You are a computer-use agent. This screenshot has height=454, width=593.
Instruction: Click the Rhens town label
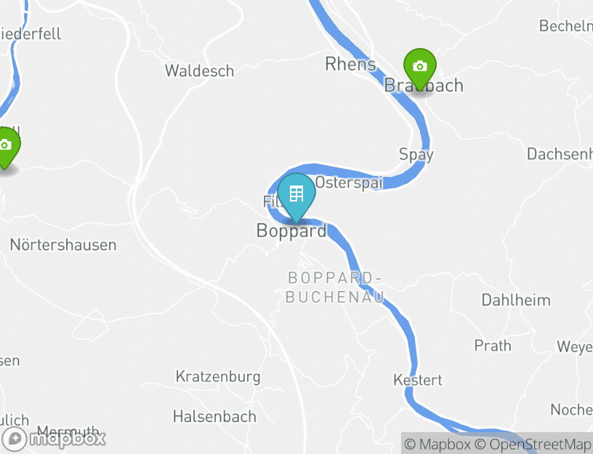tap(350, 63)
